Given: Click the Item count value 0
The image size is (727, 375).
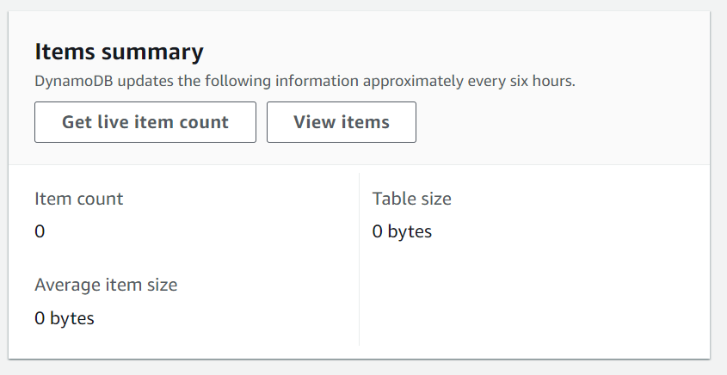Looking at the screenshot, I should click(40, 231).
